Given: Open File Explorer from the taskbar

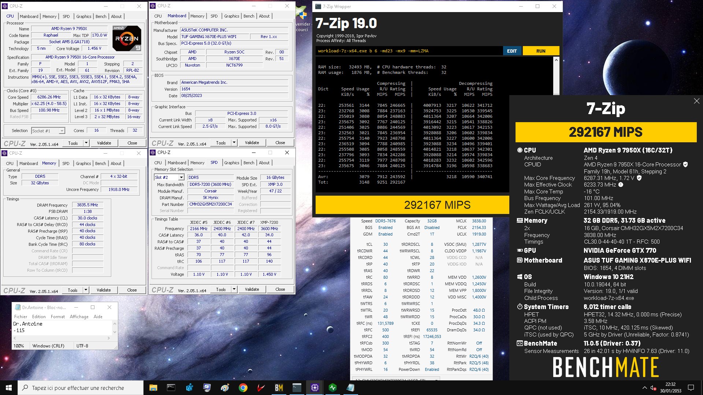Looking at the screenshot, I should [153, 388].
